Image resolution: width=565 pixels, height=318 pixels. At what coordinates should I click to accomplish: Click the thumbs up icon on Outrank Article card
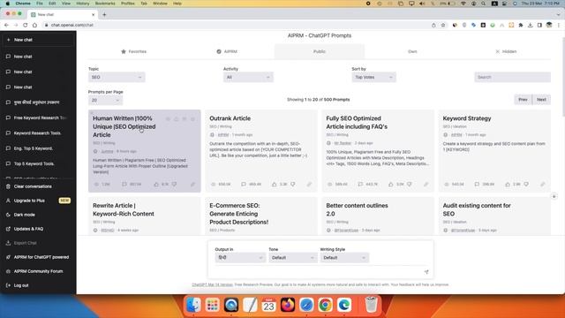275,185
